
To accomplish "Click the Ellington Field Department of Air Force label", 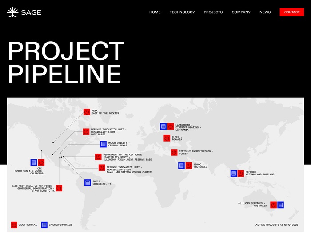I will [x=128, y=157].
